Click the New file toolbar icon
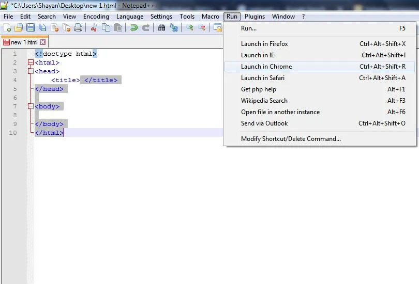Screen dimensions: 419x284 tap(7, 27)
